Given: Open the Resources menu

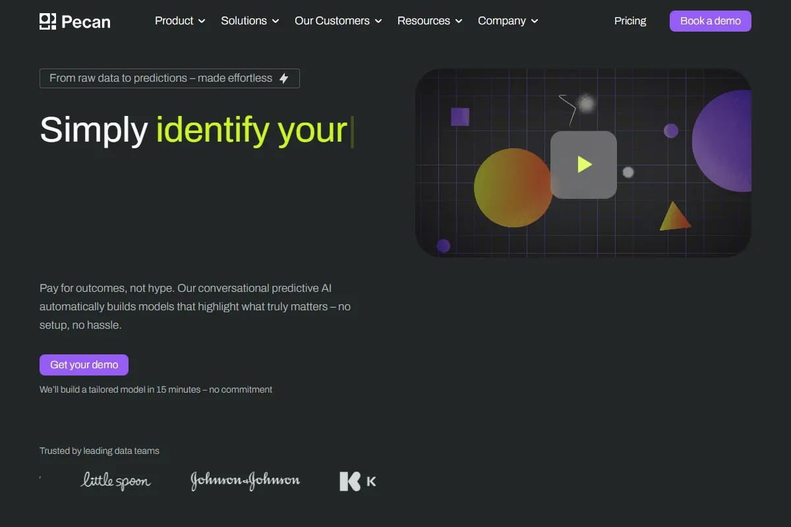Looking at the screenshot, I should coord(423,21).
